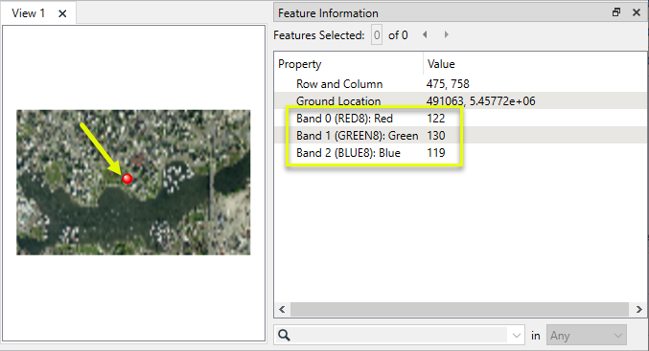Select the View 1 tab

(x=28, y=13)
